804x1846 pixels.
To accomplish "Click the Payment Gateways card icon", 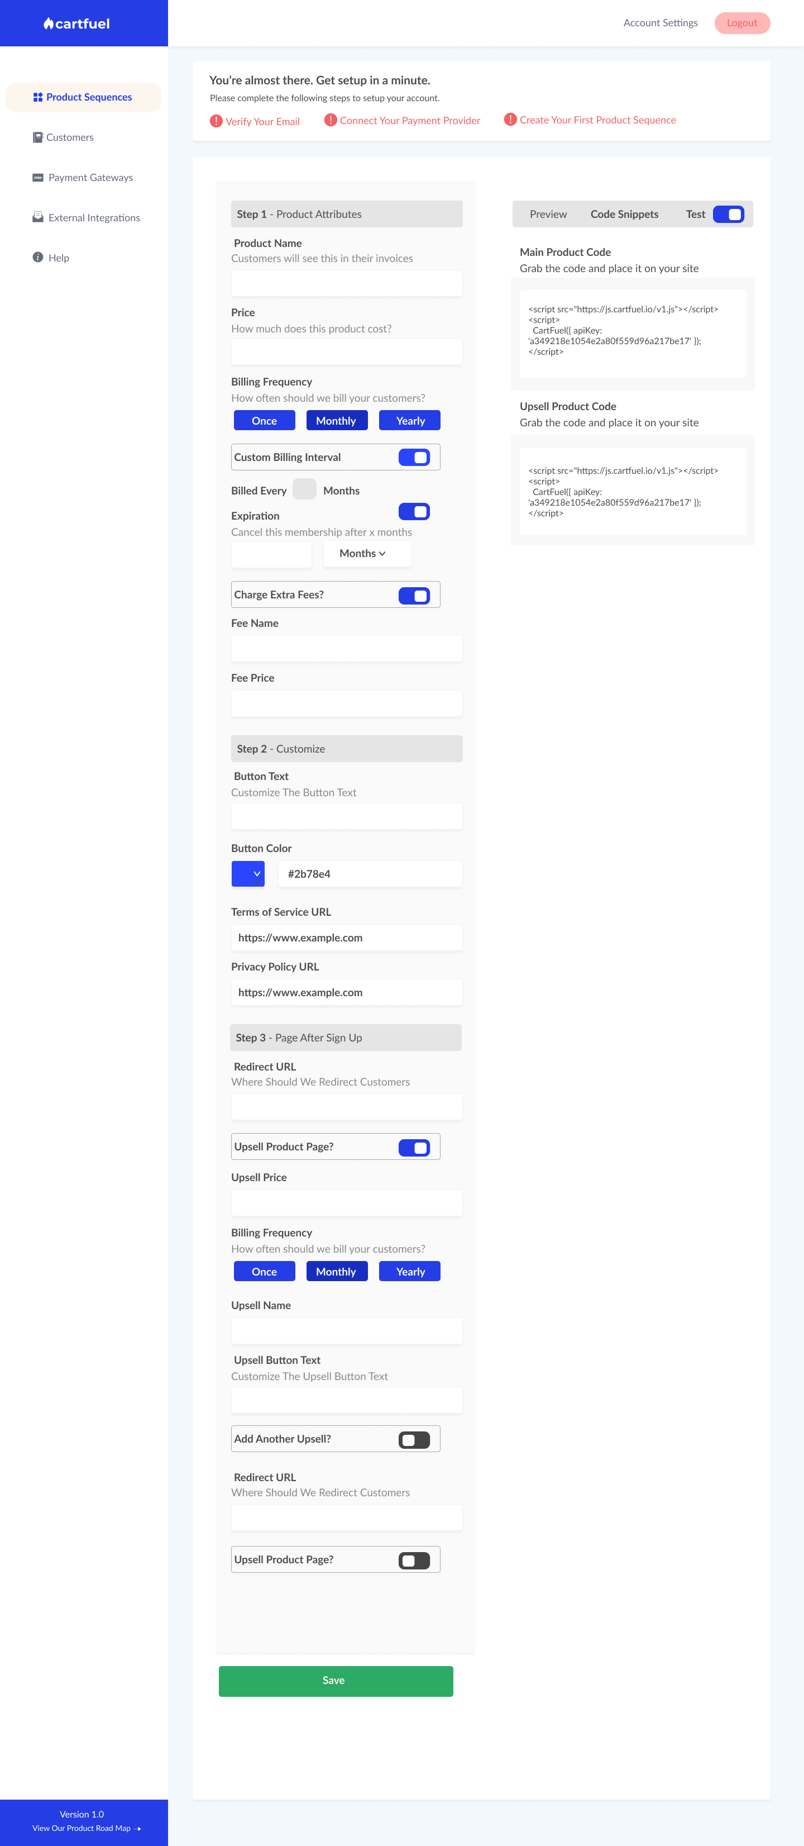I will [38, 178].
